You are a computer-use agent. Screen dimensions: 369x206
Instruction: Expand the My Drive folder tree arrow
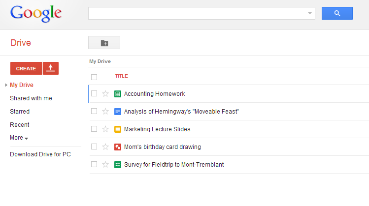click(x=6, y=85)
